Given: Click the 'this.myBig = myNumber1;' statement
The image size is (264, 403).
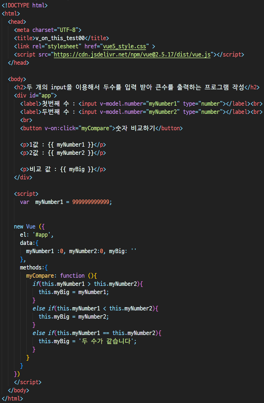Looking at the screenshot, I should [74, 292].
